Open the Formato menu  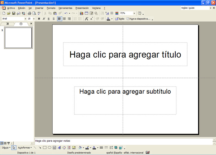click(x=51, y=8)
